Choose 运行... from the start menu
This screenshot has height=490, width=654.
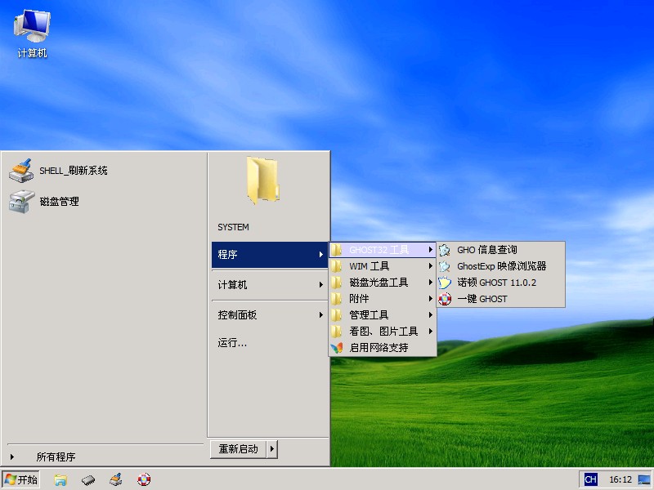pos(232,343)
